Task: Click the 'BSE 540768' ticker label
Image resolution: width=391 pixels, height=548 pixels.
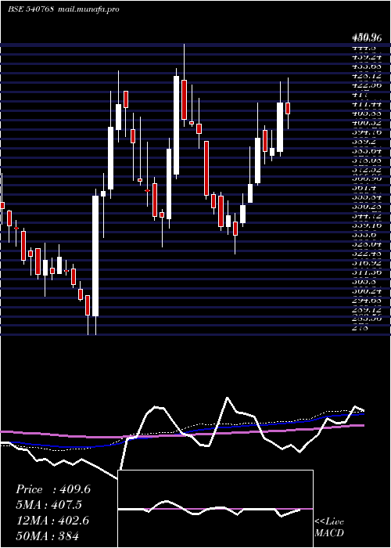Action: click(x=30, y=9)
